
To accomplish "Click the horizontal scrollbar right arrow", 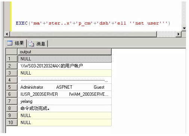I will [x=179, y=34].
